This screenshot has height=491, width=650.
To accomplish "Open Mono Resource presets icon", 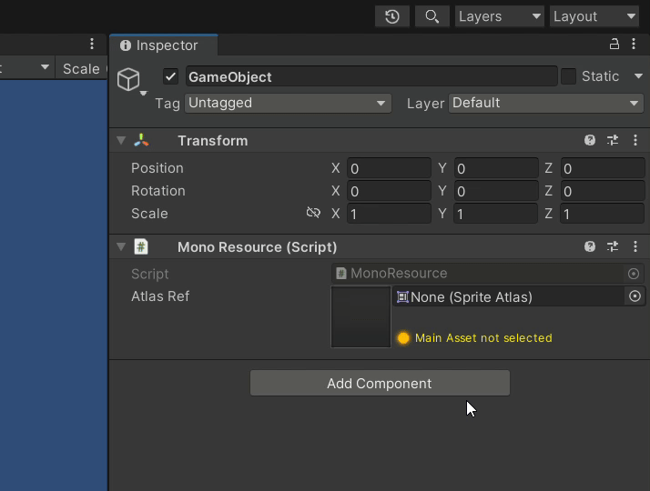I will click(x=613, y=246).
